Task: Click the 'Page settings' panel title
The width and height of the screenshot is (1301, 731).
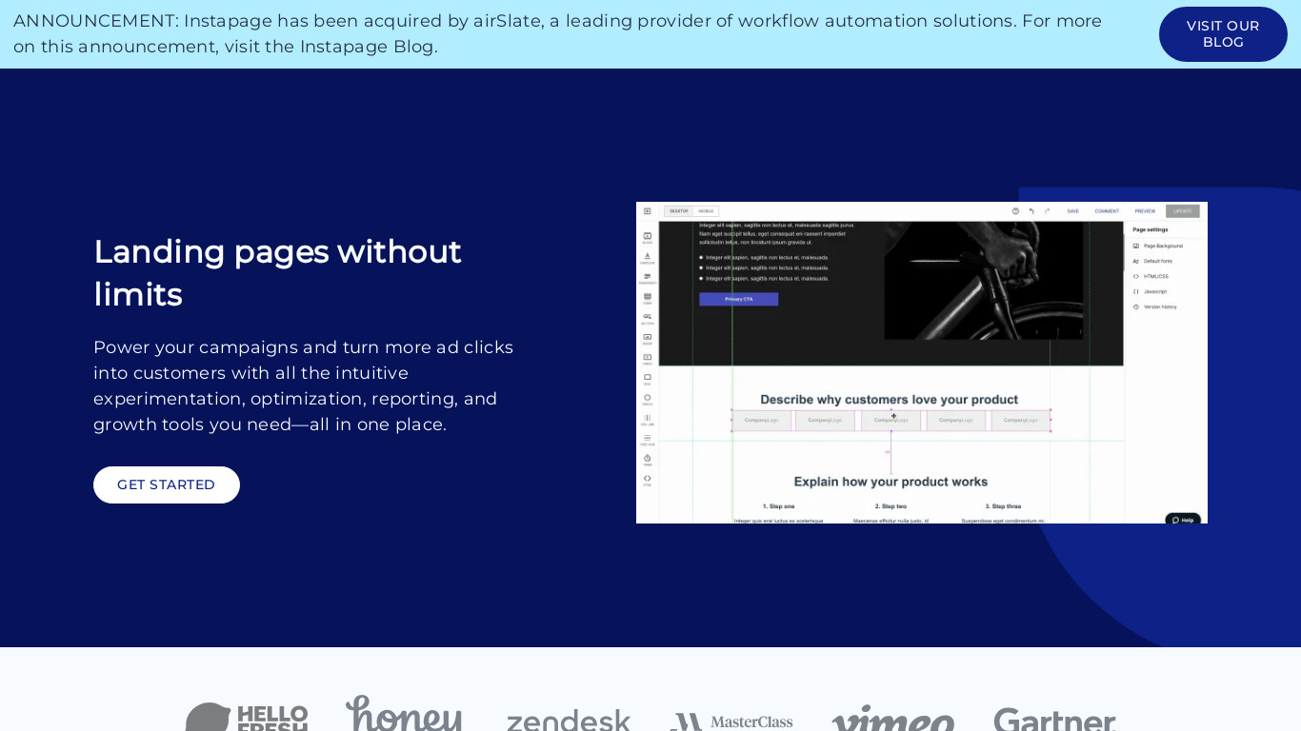Action: pos(1151,229)
